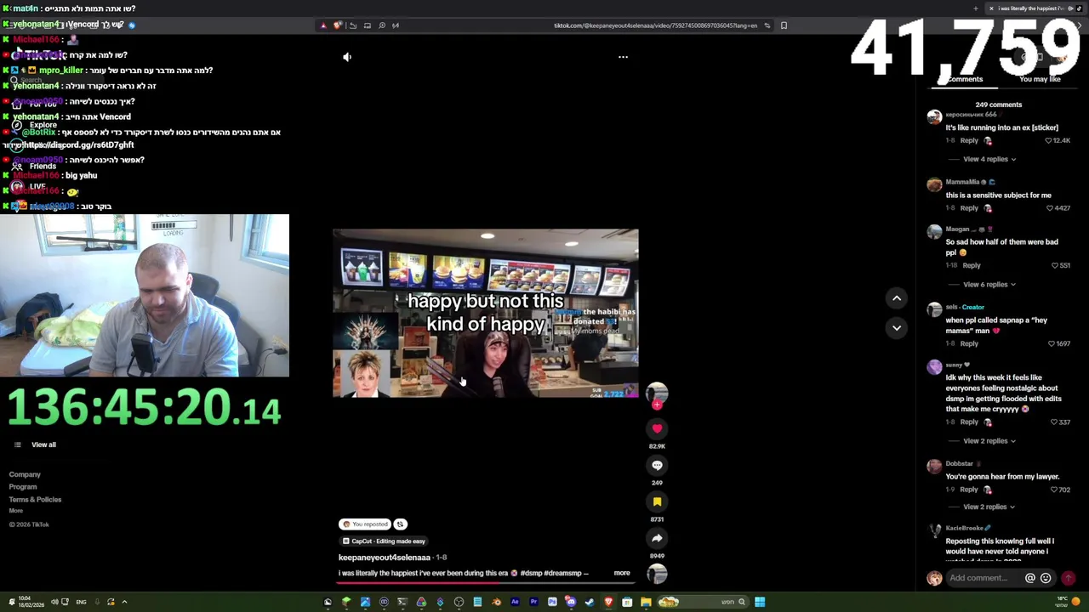This screenshot has height=612, width=1089.
Task: Open Discord from taskbar
Action: tap(571, 602)
